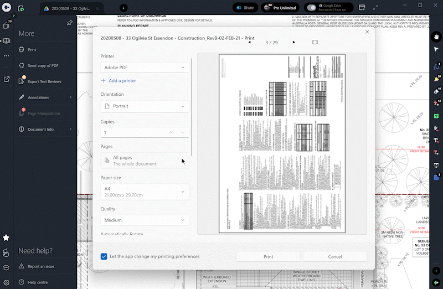The image size is (443, 289).
Task: Select the strikeout text tool
Action: coord(436,141)
